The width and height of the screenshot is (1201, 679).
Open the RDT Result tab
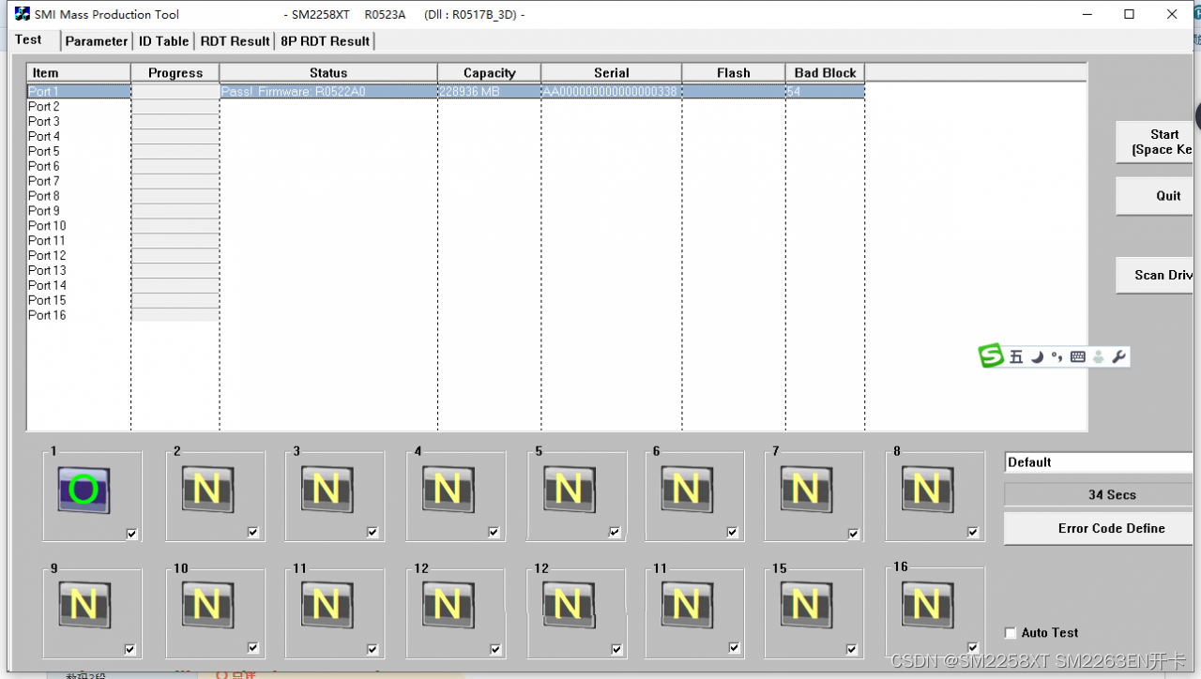(x=236, y=41)
